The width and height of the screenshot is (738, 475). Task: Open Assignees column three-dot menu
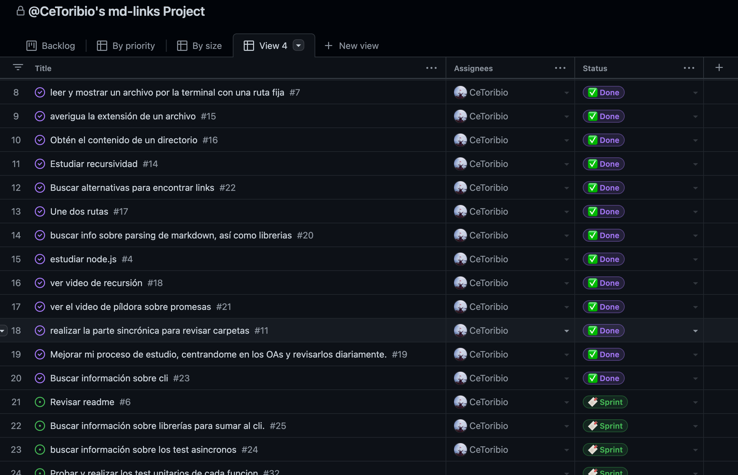(x=560, y=68)
